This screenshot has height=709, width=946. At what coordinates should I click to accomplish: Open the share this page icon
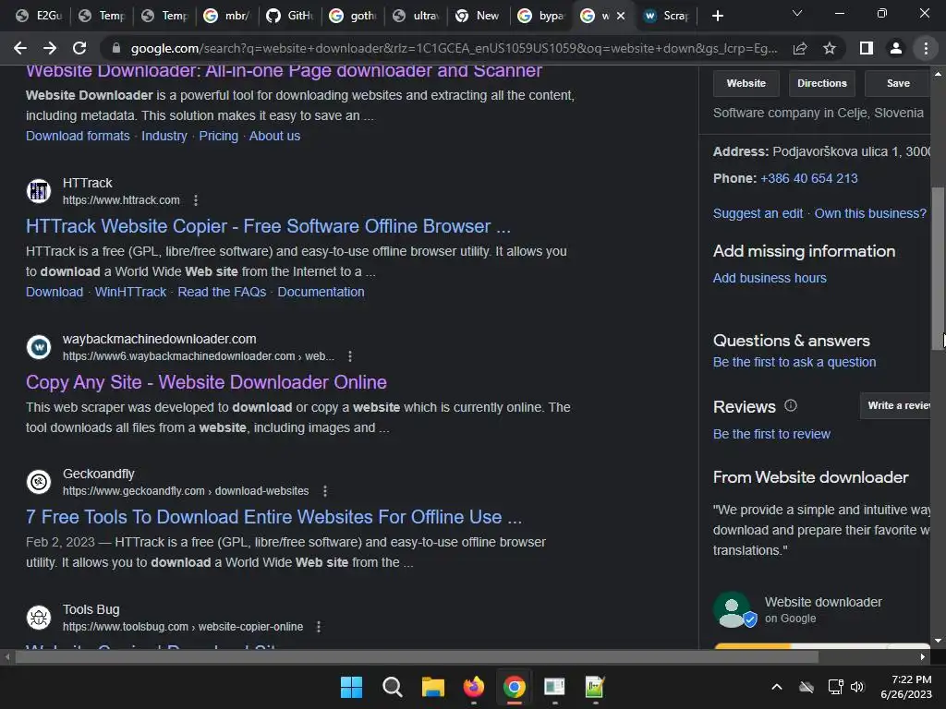[800, 48]
